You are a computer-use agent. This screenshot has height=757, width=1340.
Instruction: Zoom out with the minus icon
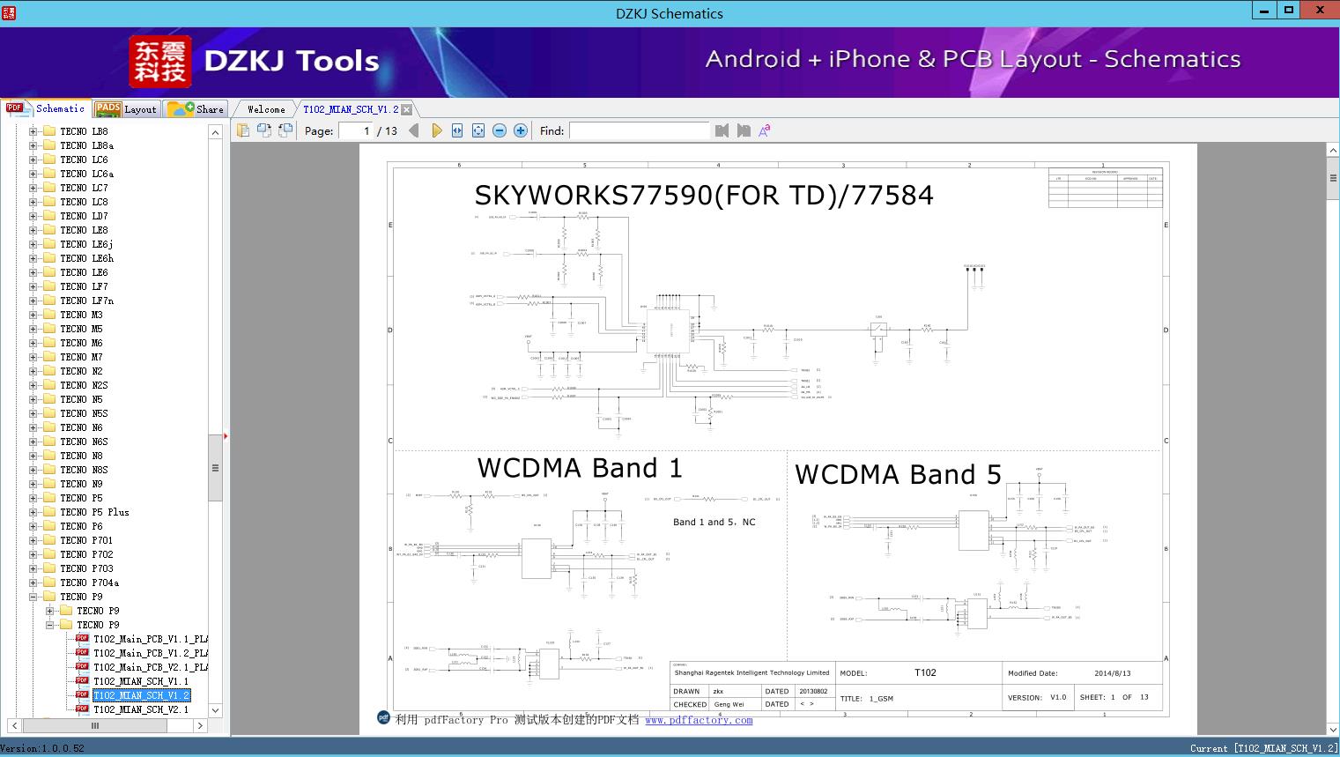[500, 130]
